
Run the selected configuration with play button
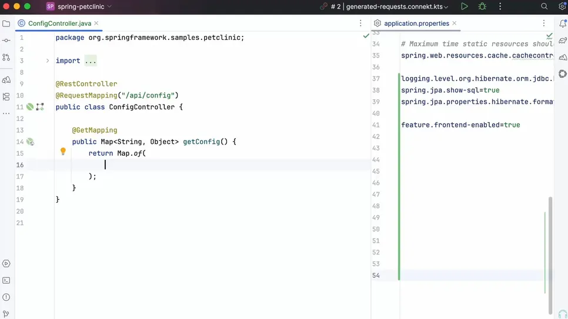464,7
